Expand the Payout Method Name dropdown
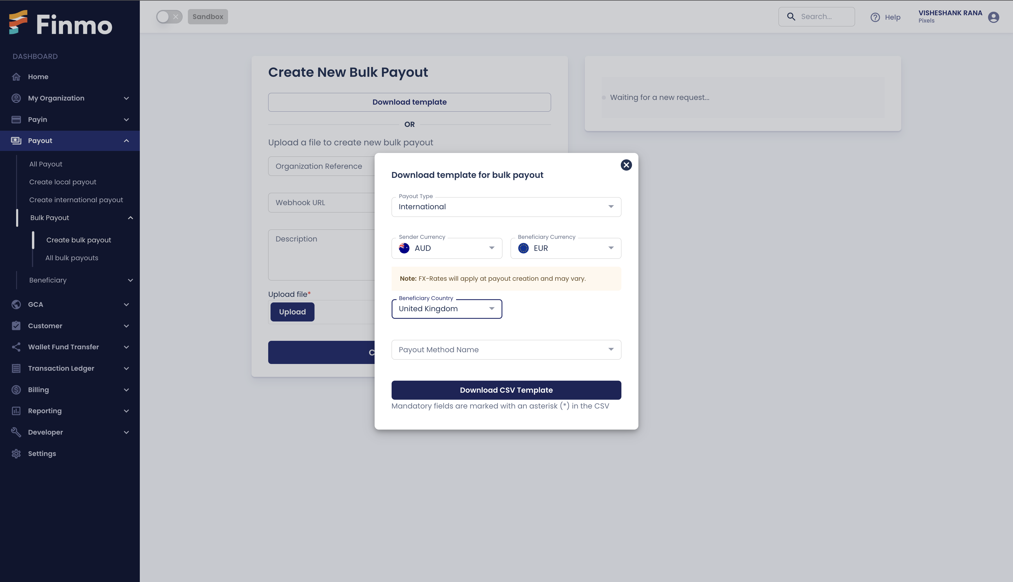 point(506,349)
